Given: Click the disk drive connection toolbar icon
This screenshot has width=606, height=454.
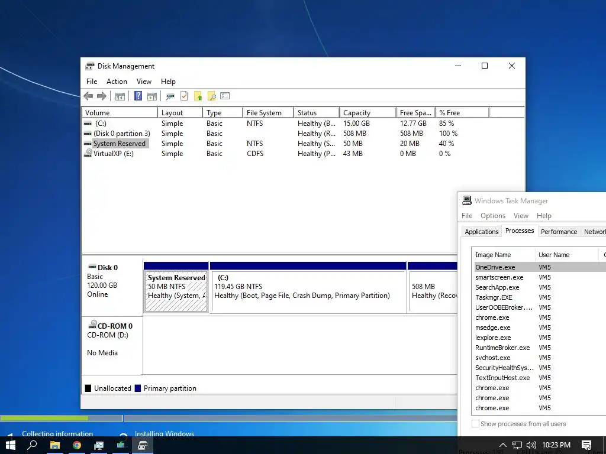Looking at the screenshot, I should tap(170, 96).
